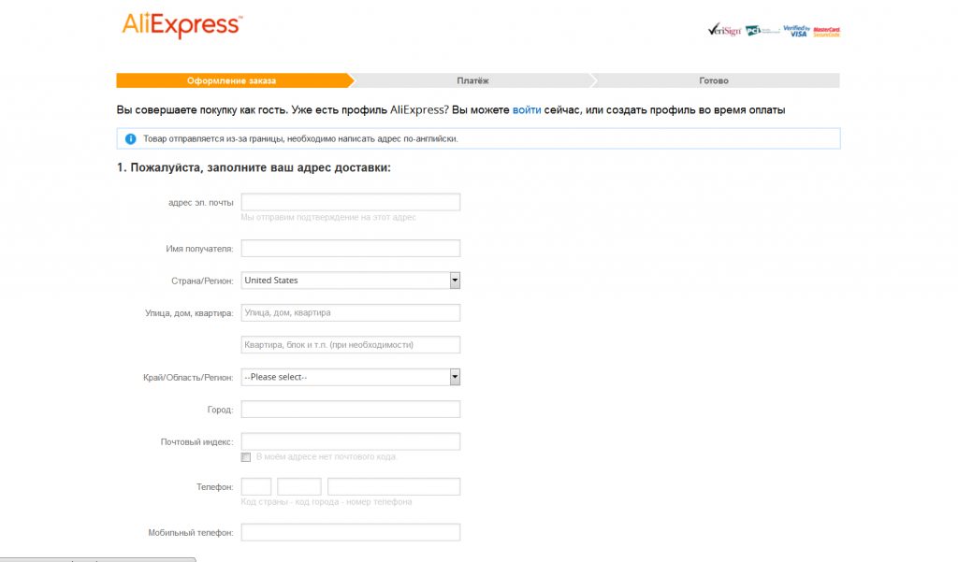
Task: Go to the Платёж step
Action: [x=472, y=80]
